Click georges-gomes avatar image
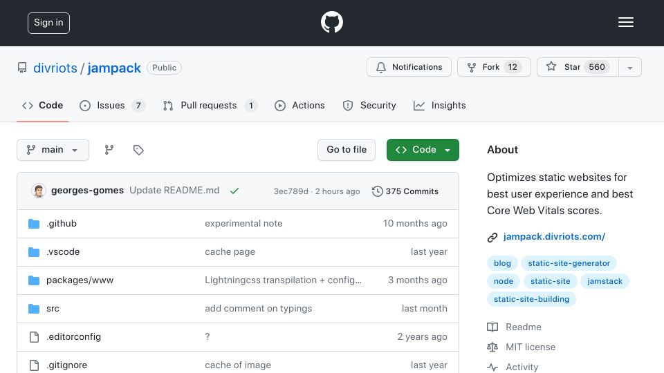The image size is (664, 373). tap(39, 191)
